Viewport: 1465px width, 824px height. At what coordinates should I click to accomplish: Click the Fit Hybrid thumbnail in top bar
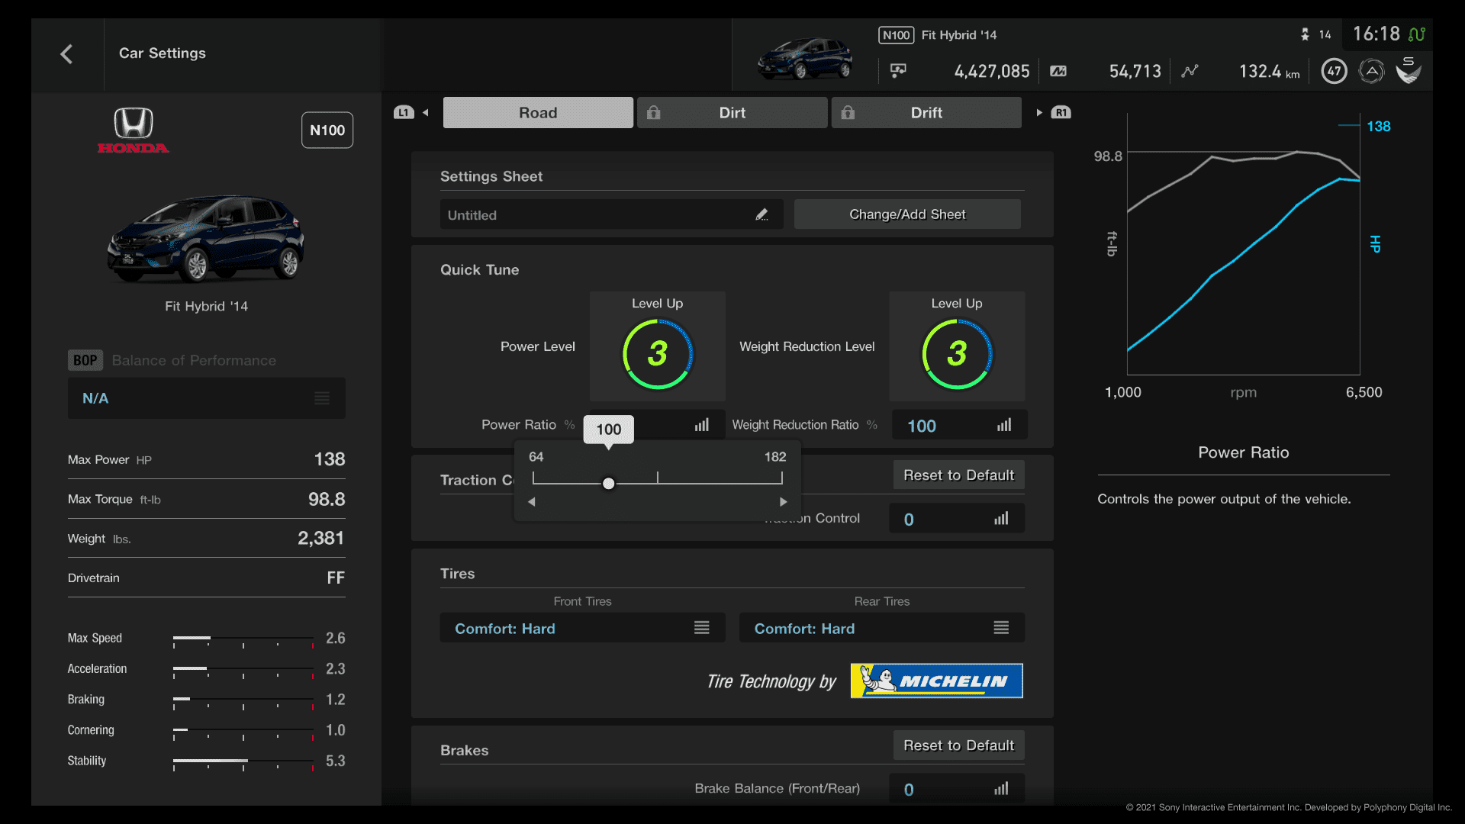(x=805, y=58)
